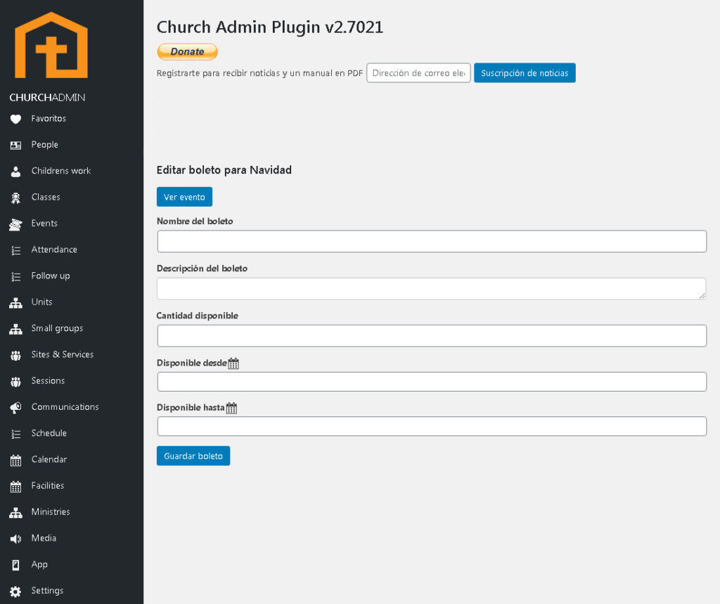Click the Cantidad disponible input field
720x604 pixels.
coord(431,335)
